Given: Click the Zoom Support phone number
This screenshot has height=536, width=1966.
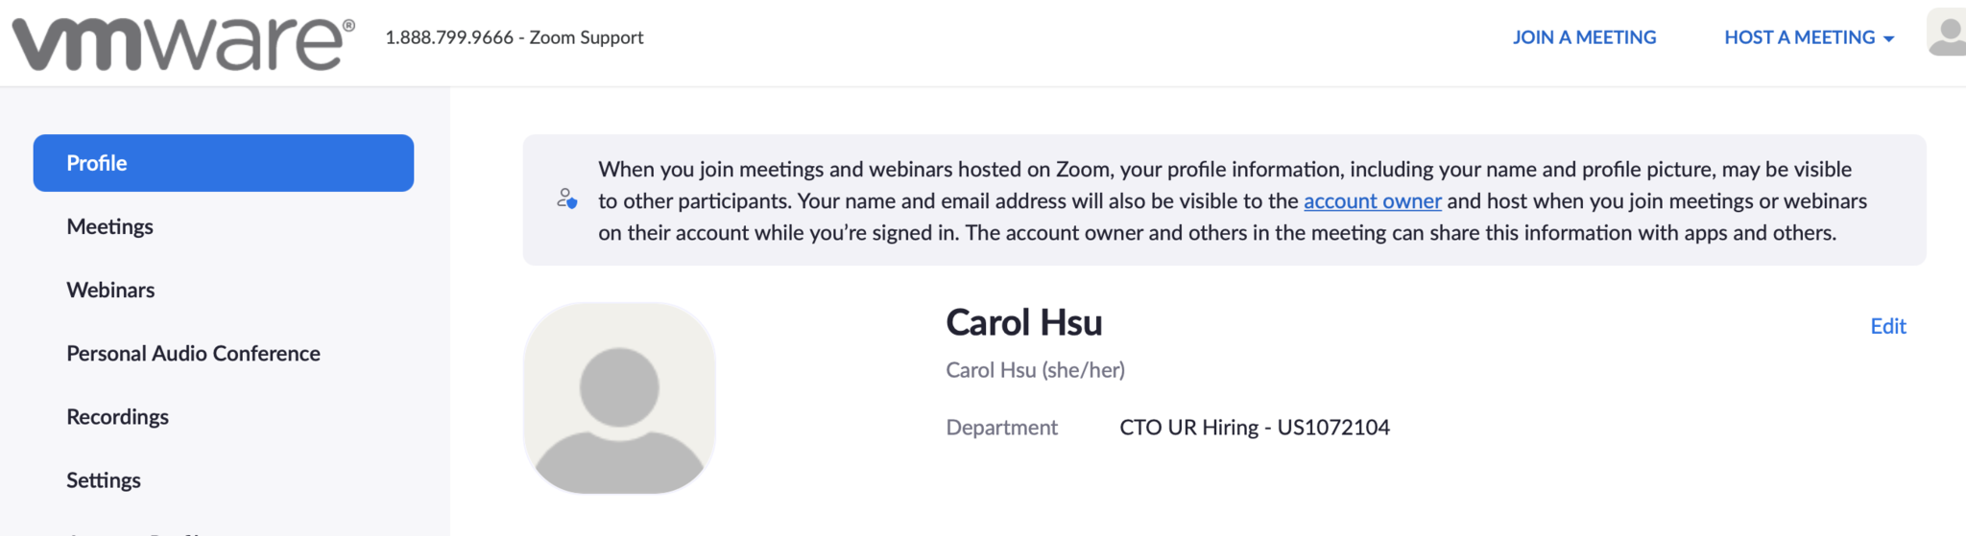Looking at the screenshot, I should point(449,37).
